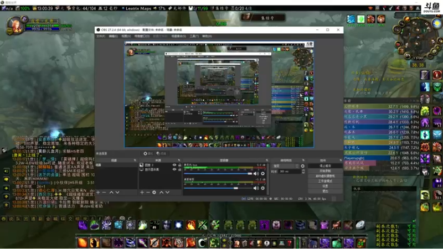Remove the selected scene with the minus icon

pyautogui.click(x=104, y=192)
